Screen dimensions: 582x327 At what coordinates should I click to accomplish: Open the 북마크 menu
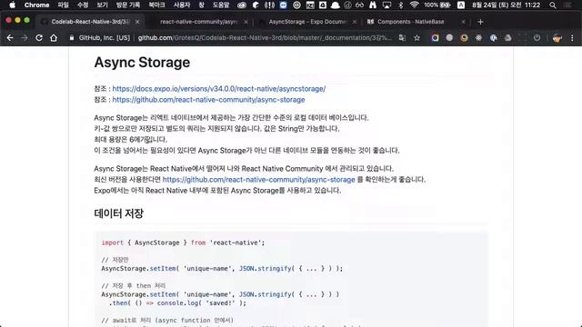click(156, 5)
